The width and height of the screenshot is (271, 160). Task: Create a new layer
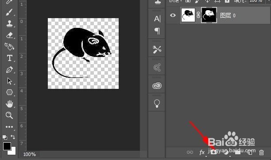click(x=250, y=152)
